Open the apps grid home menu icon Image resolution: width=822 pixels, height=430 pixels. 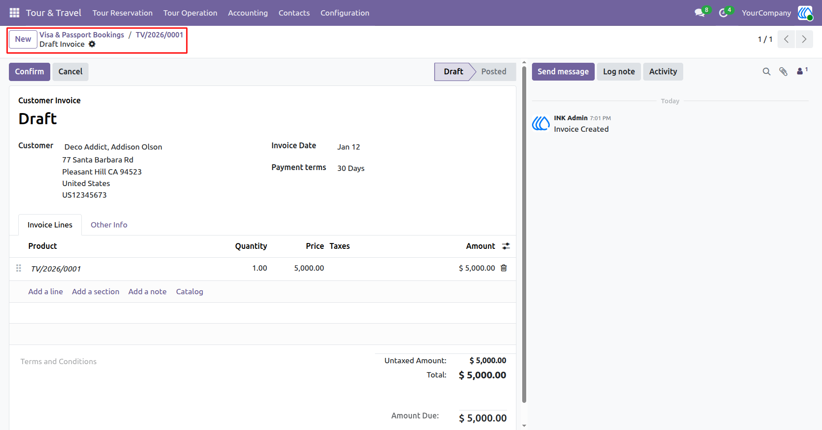pos(14,13)
